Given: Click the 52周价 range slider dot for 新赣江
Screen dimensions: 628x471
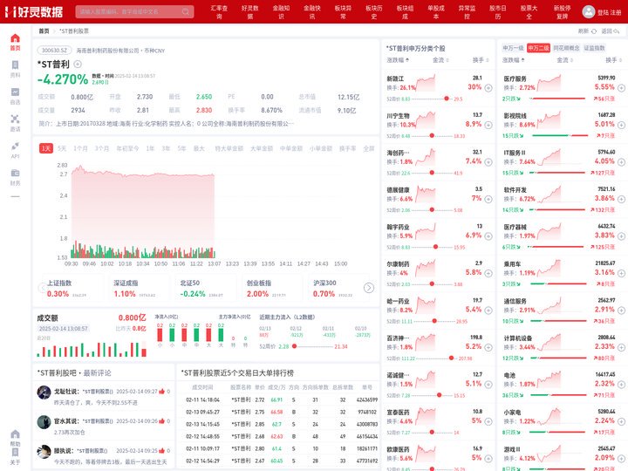Looking at the screenshot, I should pos(447,99).
